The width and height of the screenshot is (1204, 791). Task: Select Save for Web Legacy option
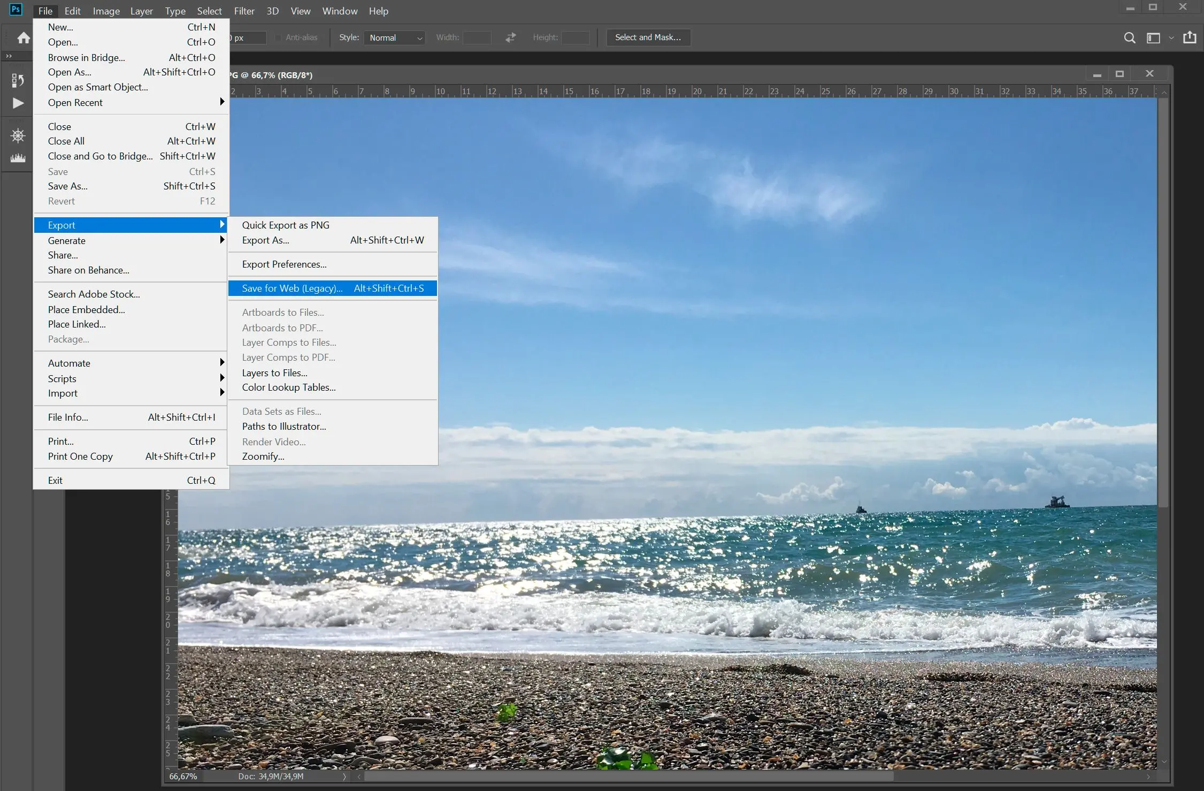291,288
